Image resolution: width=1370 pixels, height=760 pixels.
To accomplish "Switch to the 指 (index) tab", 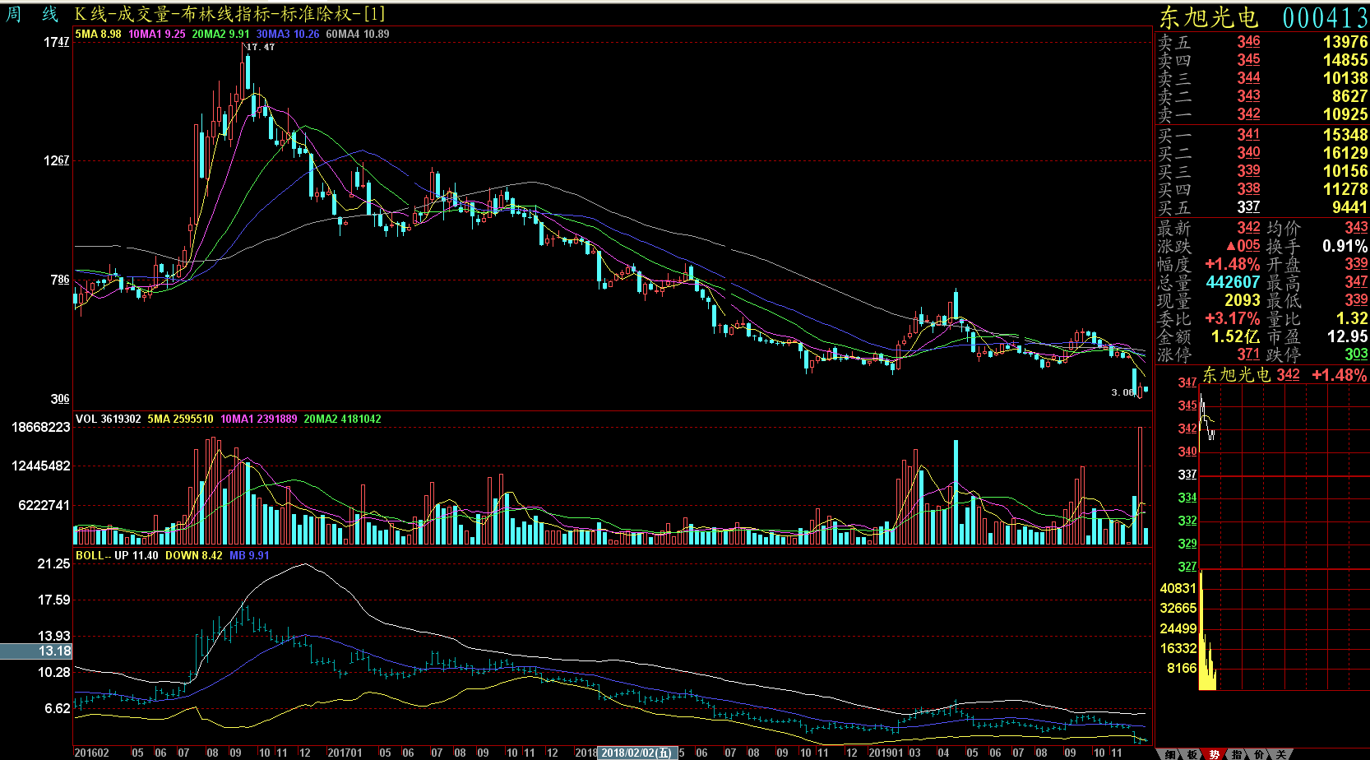I will (1236, 754).
